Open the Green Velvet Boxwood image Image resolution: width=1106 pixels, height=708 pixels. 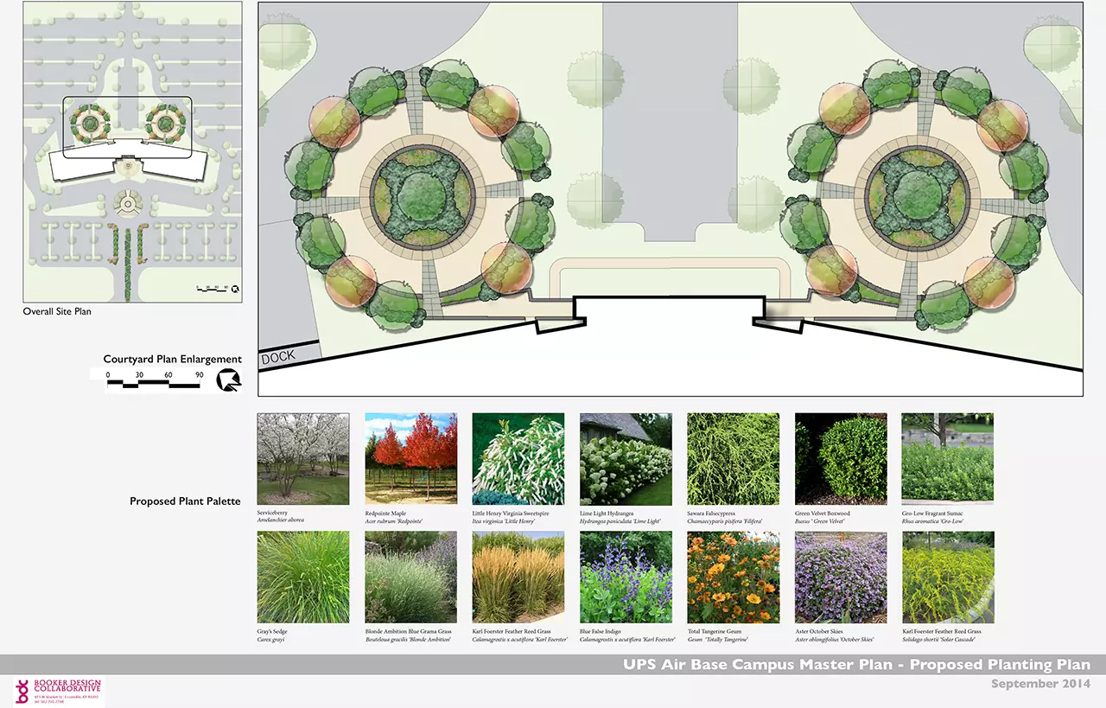click(x=840, y=458)
